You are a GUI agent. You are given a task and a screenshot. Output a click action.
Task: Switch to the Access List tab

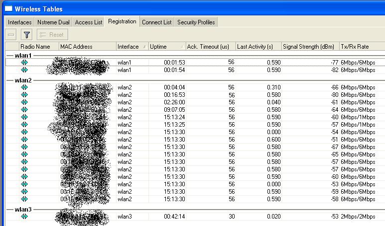click(88, 22)
